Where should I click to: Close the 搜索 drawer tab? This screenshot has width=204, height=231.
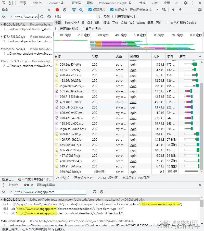tap(32, 185)
